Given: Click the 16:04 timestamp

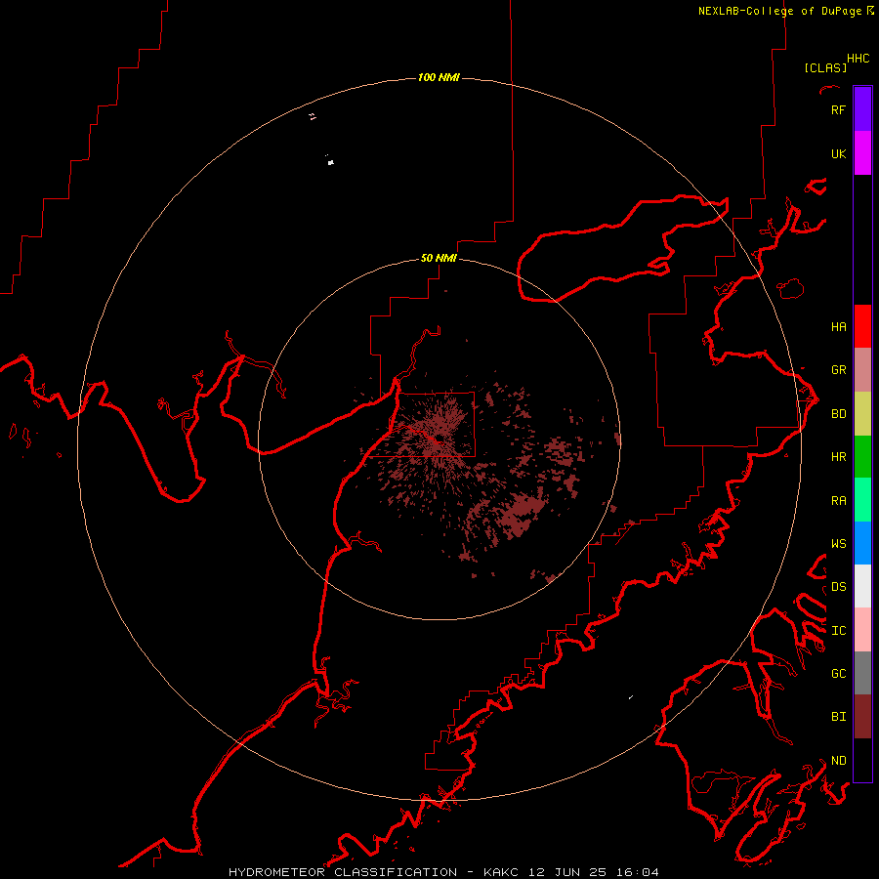Looking at the screenshot, I should (637, 872).
